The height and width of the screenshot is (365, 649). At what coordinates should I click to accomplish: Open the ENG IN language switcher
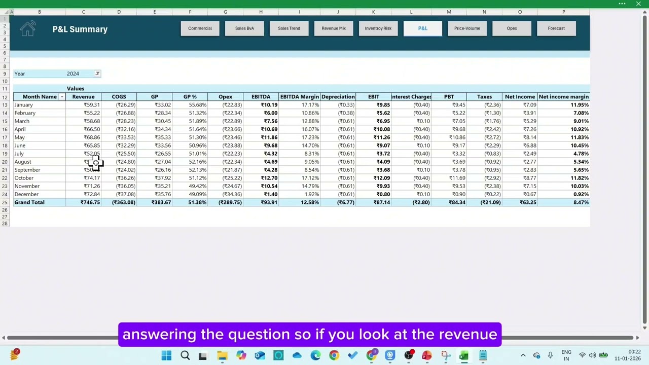[x=566, y=355]
